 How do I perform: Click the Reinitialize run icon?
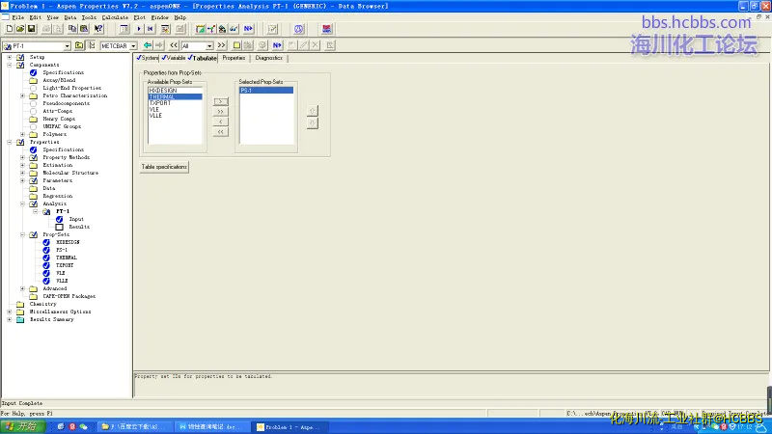(x=151, y=29)
